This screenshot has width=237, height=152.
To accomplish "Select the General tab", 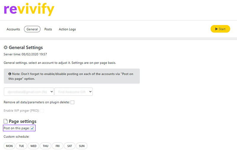I will point(32,29).
